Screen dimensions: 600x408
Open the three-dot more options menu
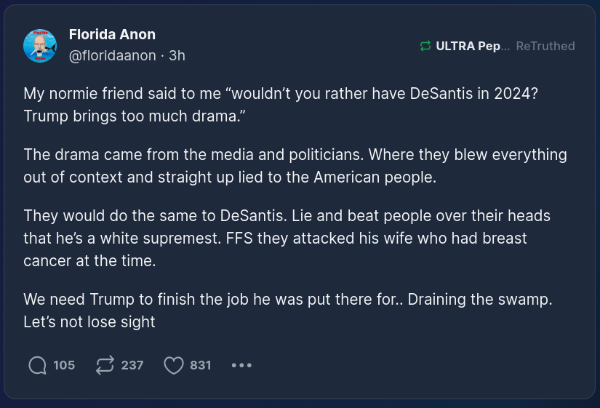pyautogui.click(x=241, y=365)
